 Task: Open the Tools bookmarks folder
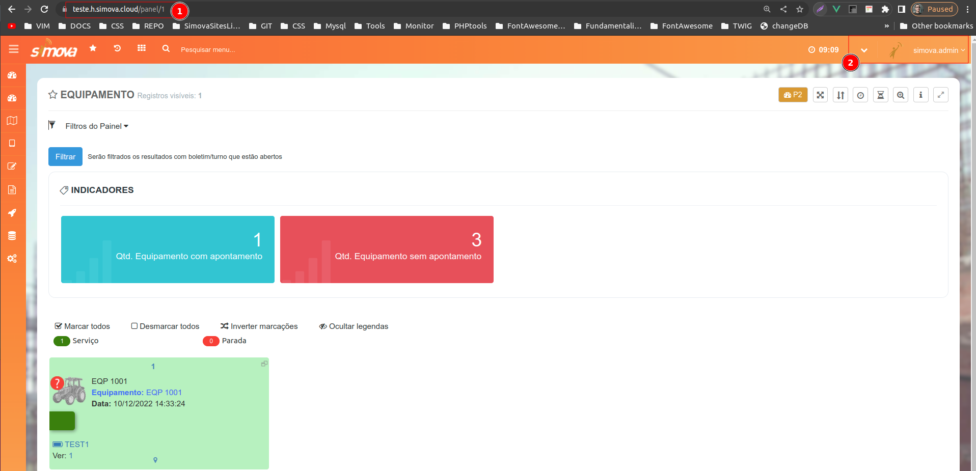(x=370, y=26)
